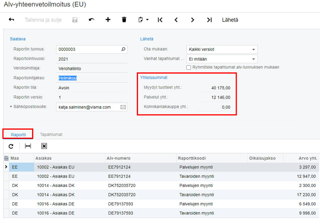Expand the Vanhat tapahtumat dropdown
This screenshot has height=219, width=320.
[253, 59]
